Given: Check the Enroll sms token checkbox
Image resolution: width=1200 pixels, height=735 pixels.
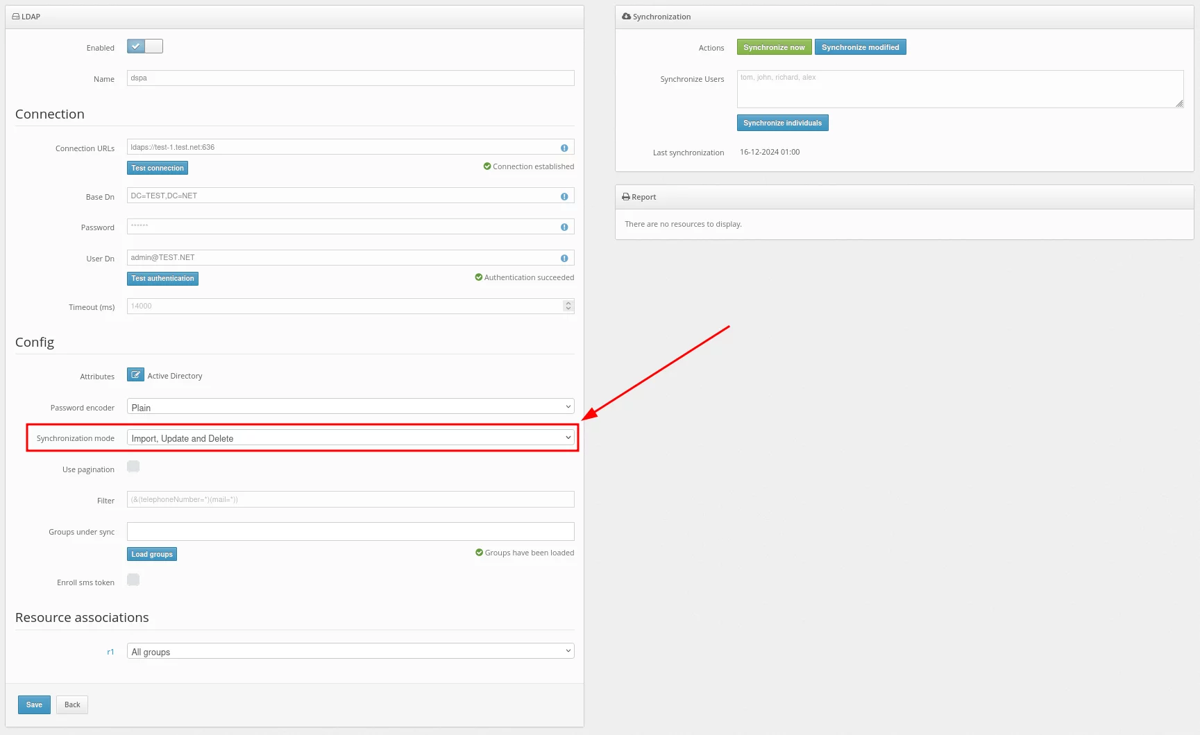Looking at the screenshot, I should pos(133,580).
